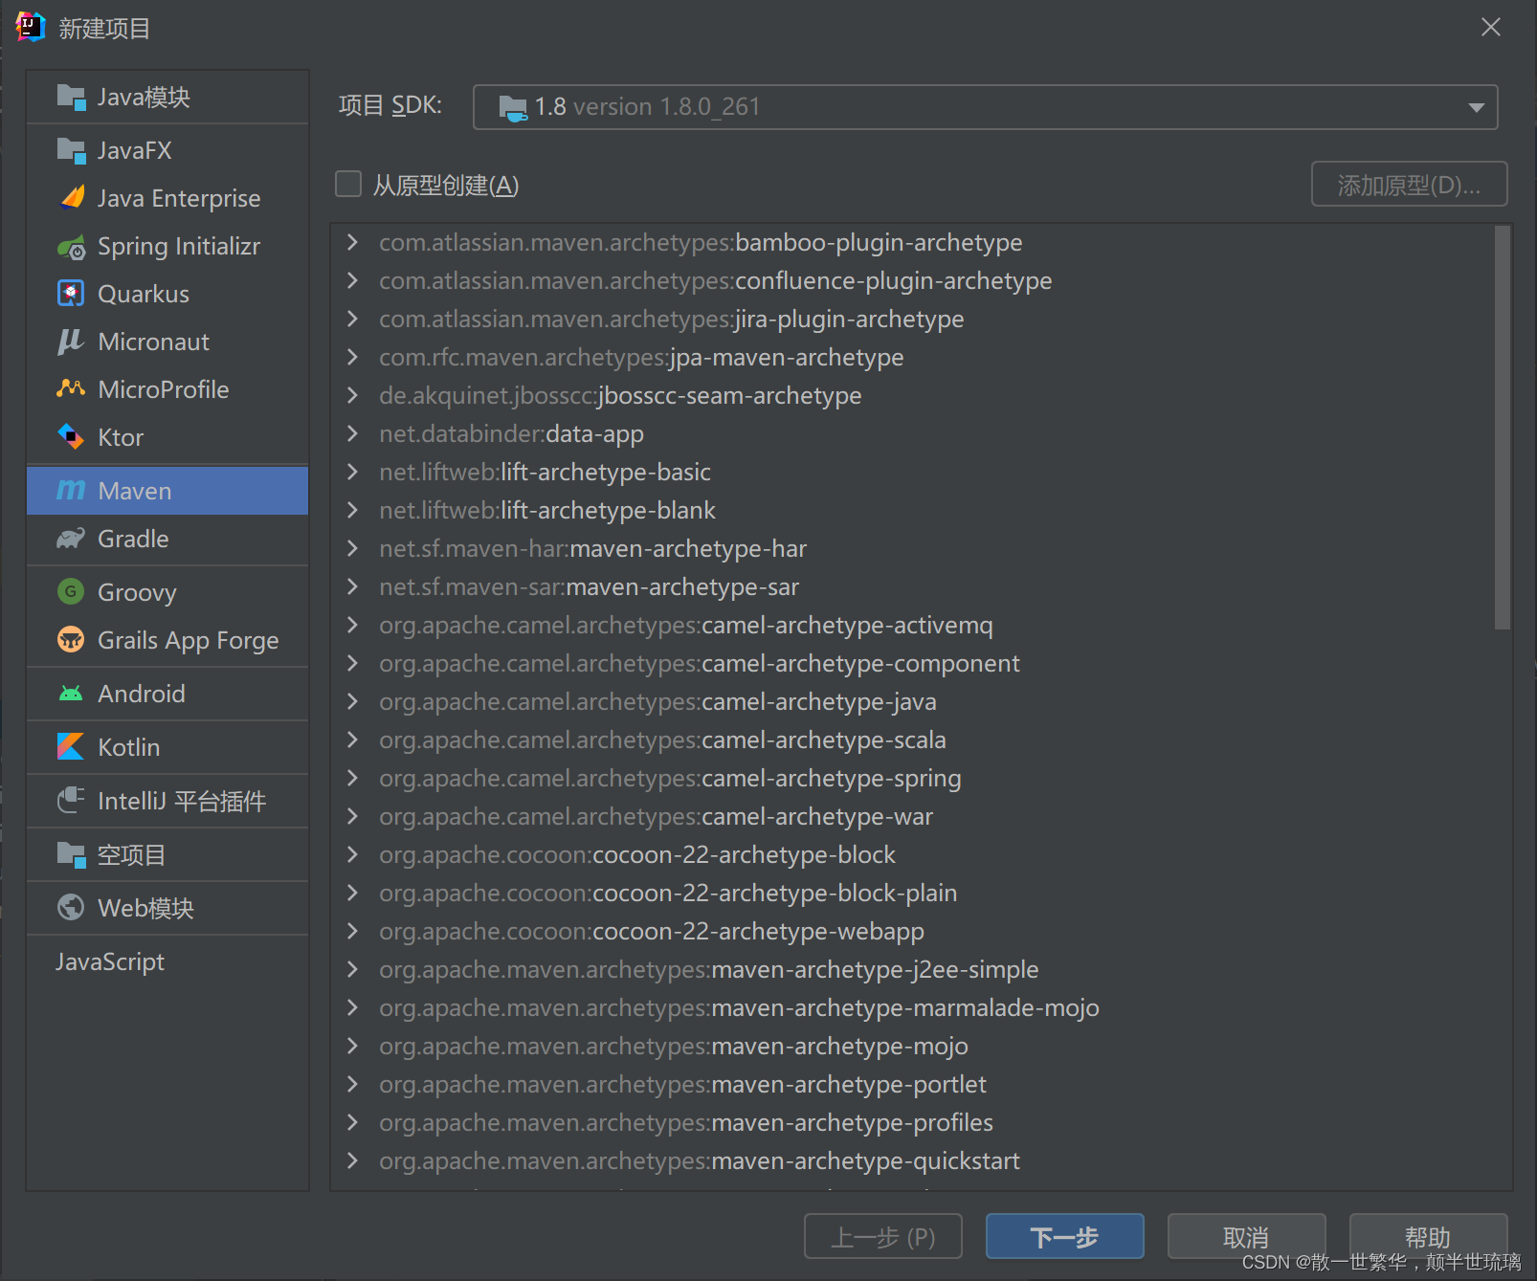
Task: Expand the jpa-maven-archetype node
Action: click(352, 357)
